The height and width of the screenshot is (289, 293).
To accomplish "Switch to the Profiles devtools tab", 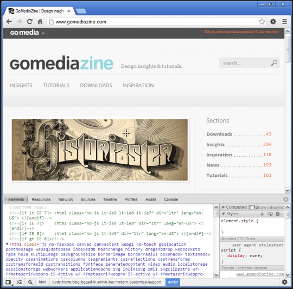I will coord(131,200).
